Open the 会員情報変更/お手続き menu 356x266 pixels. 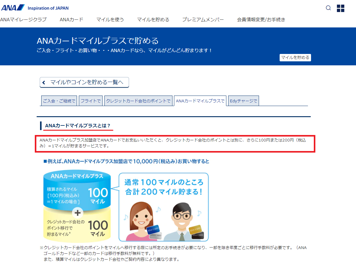pos(261,20)
